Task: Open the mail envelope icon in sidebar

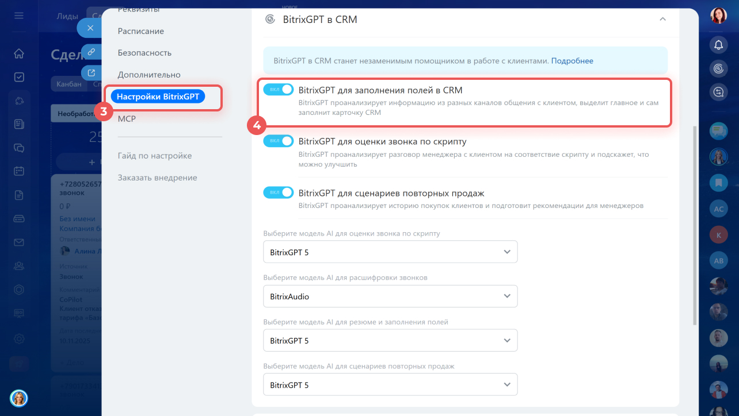Action: [x=19, y=242]
